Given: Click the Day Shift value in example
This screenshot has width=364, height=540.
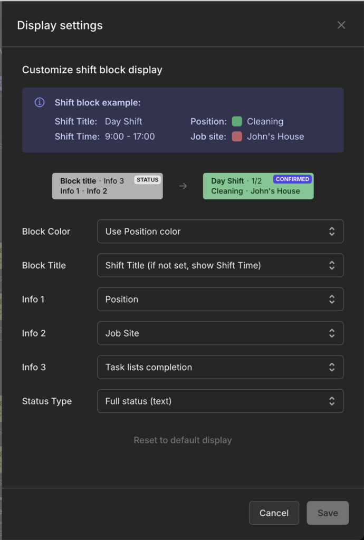Looking at the screenshot, I should (x=123, y=121).
